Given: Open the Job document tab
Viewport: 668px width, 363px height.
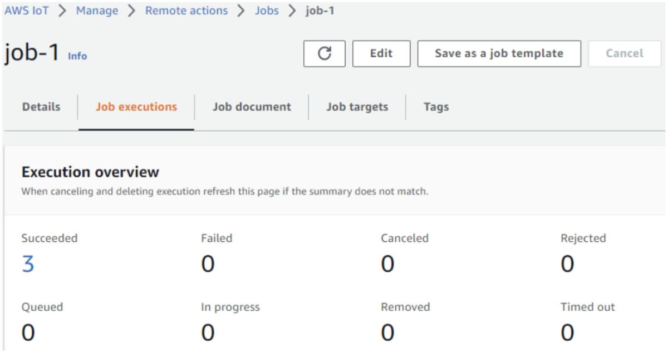Looking at the screenshot, I should pyautogui.click(x=252, y=107).
